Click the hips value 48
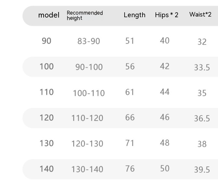Screen dimensions: 218x182 pos(165,143)
